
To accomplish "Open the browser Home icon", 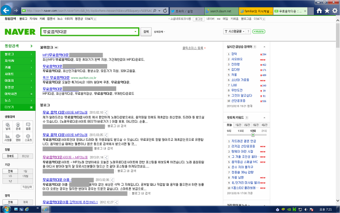I will point(319,11).
